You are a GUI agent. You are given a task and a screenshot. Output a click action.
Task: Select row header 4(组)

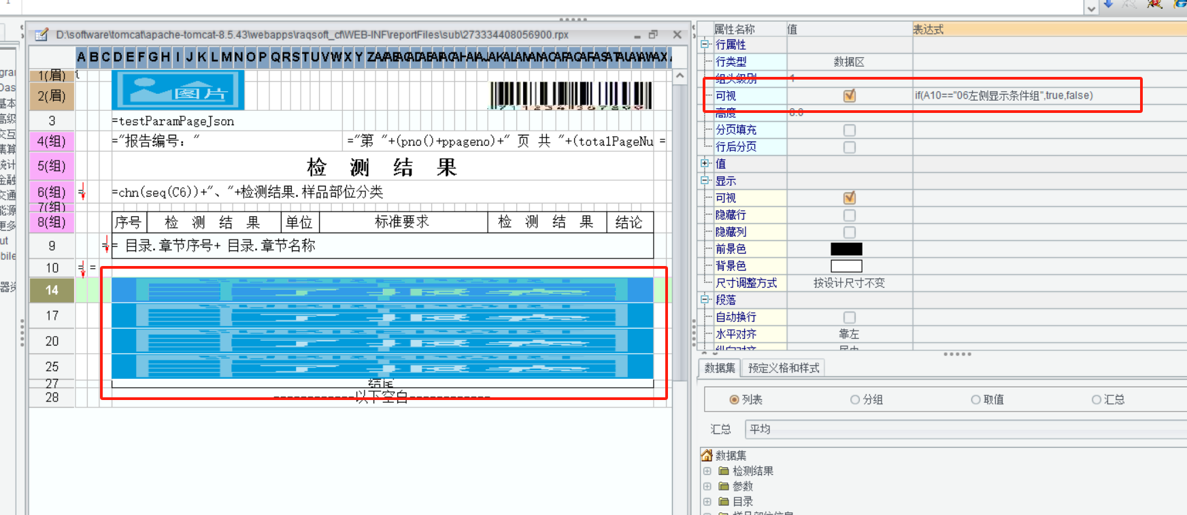pos(52,142)
